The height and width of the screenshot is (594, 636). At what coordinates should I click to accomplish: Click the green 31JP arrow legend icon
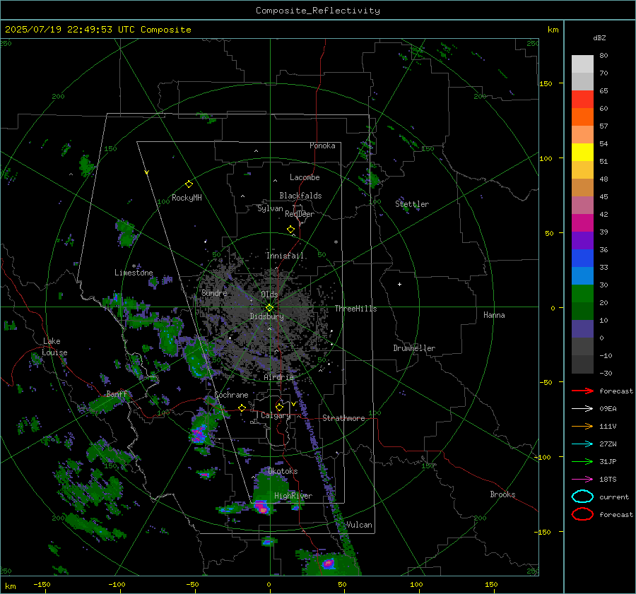pos(582,461)
